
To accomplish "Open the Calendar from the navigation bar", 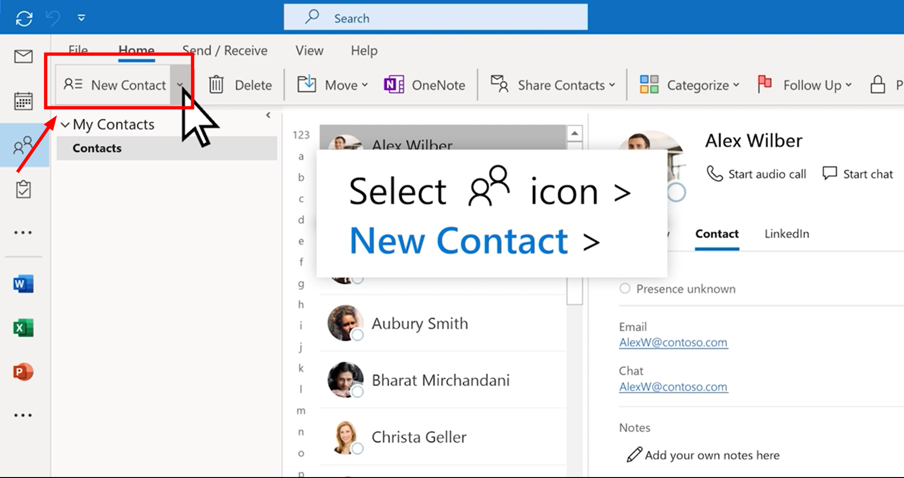I will coord(23,100).
